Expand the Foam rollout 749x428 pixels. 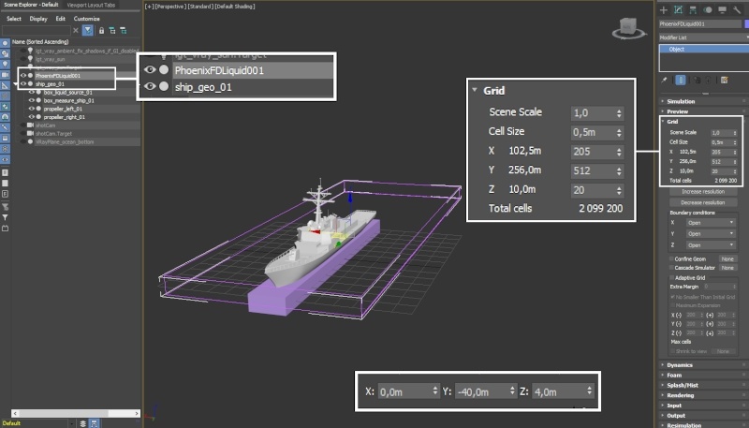point(703,375)
